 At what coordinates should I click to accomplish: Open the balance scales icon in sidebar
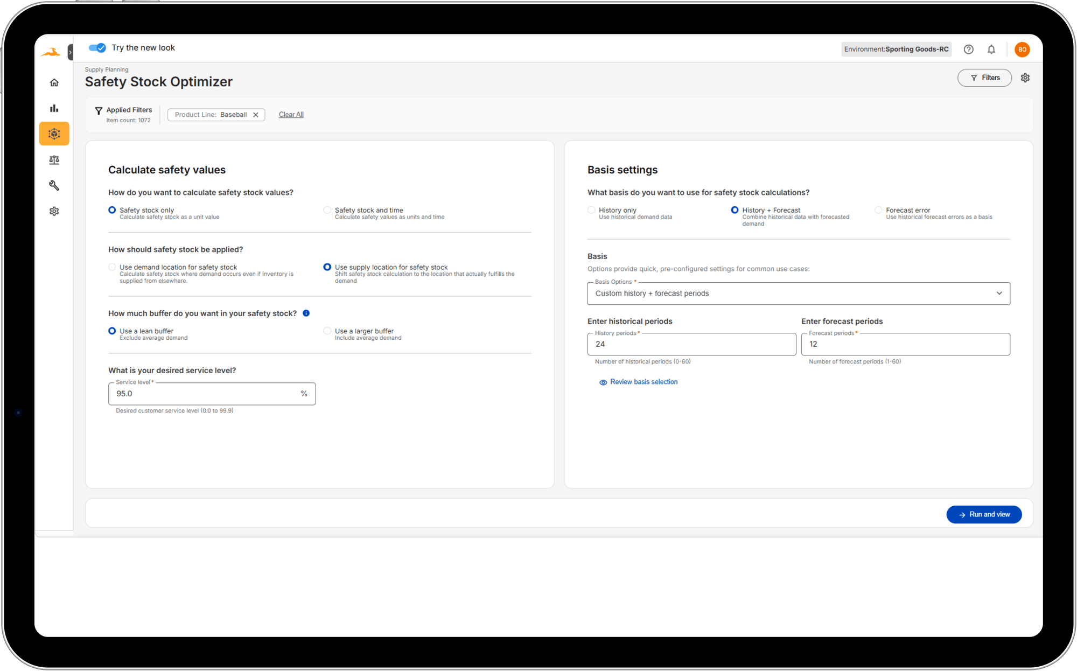point(54,160)
